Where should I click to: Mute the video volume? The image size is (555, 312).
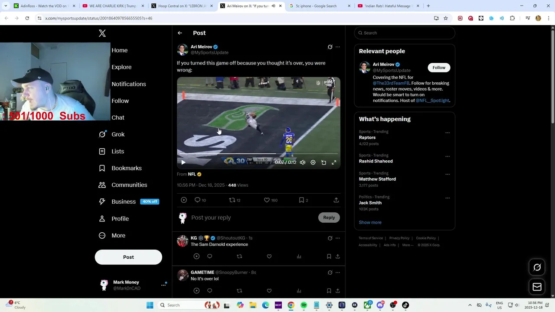(x=303, y=162)
